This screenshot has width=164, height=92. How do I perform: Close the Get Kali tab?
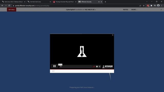(x=50, y=2)
